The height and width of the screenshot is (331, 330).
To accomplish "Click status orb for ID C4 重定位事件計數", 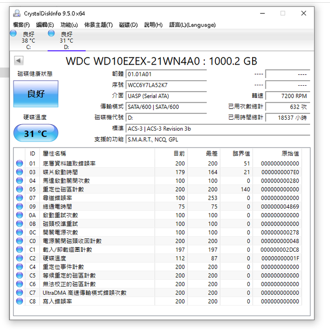I will [19, 267].
